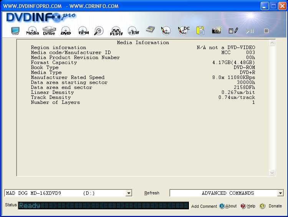Click the Refresh button
Image resolution: width=288 pixels, height=217 pixels.
pyautogui.click(x=152, y=193)
